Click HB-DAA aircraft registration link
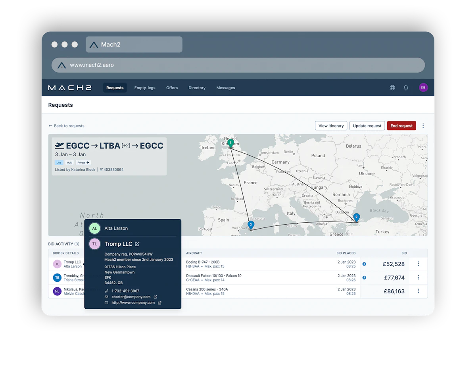Viewport: 476px width, 387px height. [193, 294]
